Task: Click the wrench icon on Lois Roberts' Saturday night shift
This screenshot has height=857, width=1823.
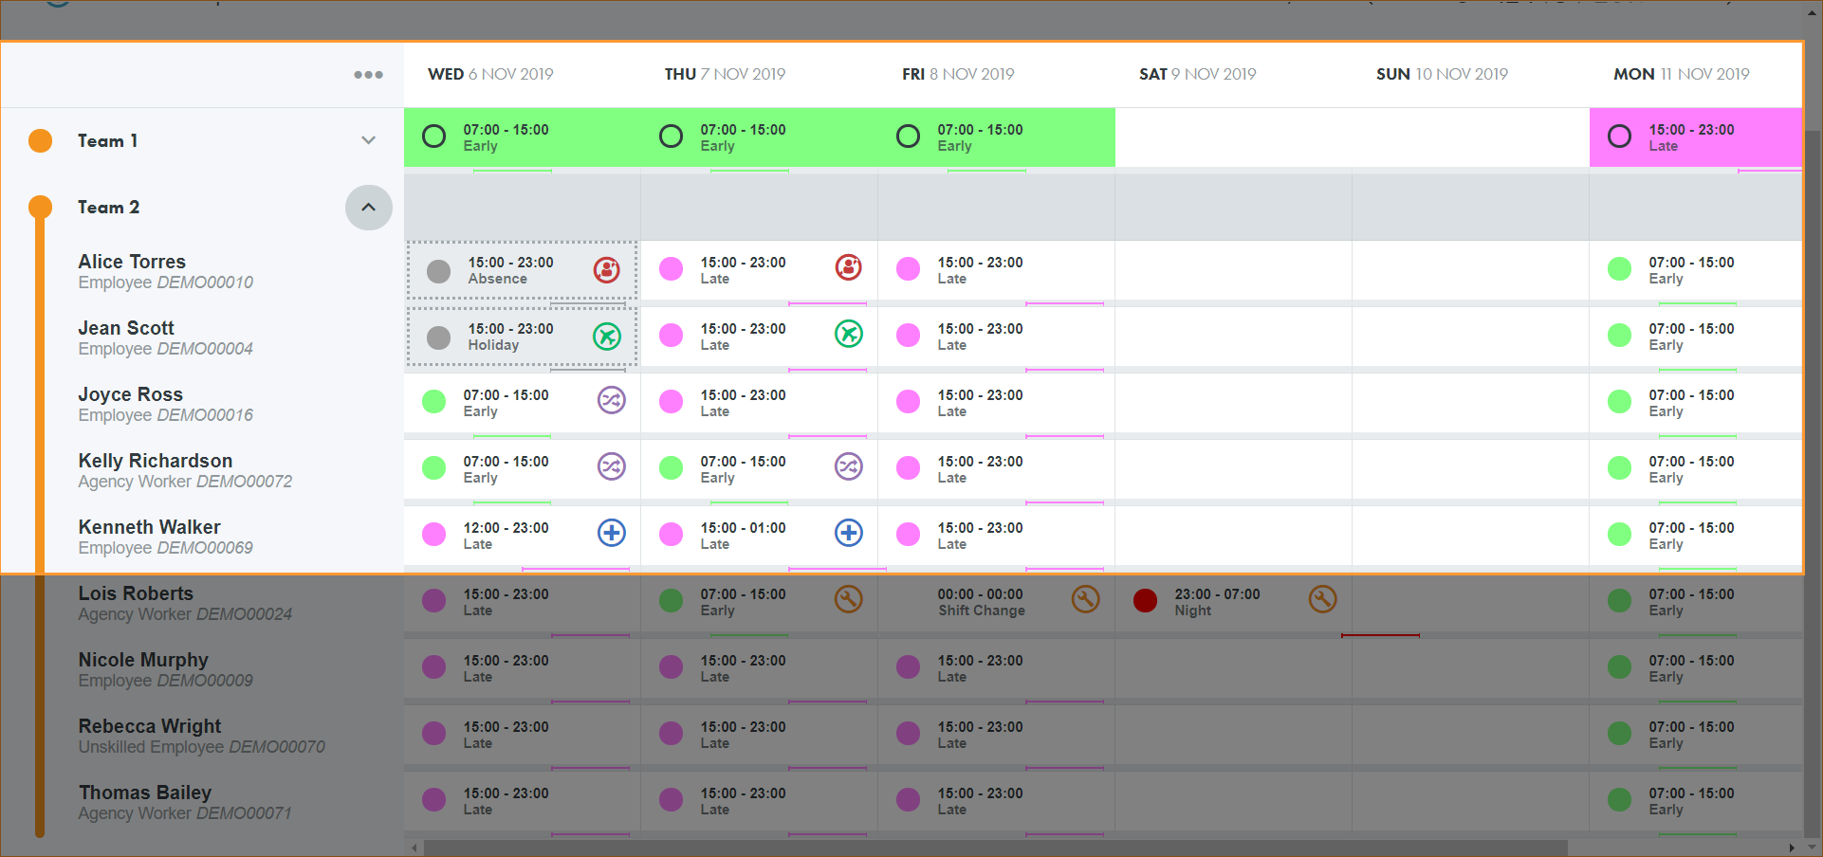Action: [1322, 599]
